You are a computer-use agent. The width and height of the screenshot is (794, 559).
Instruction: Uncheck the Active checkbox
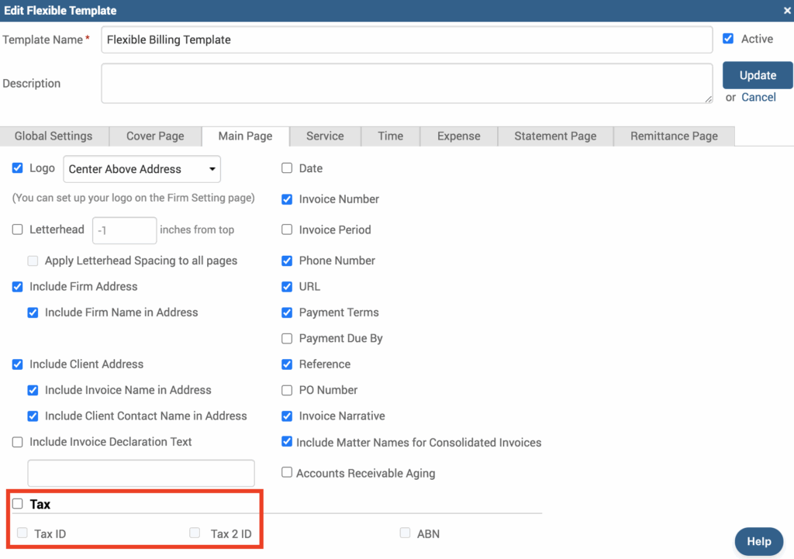(x=728, y=39)
